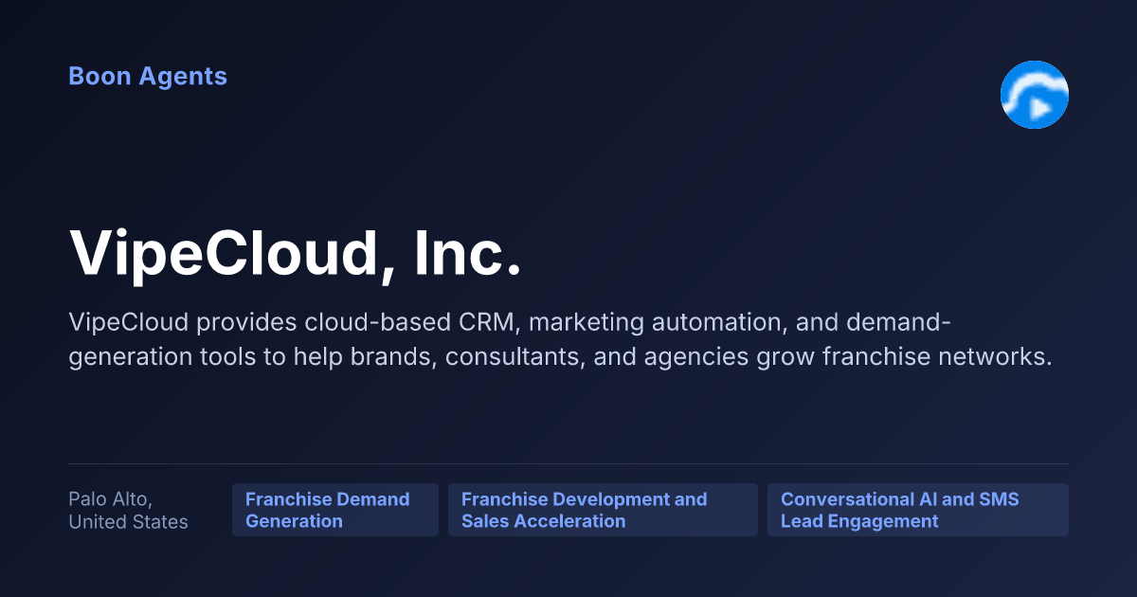Click the VipeCloud round cloud logo
Viewport: 1137px width, 597px height.
coord(1035,95)
